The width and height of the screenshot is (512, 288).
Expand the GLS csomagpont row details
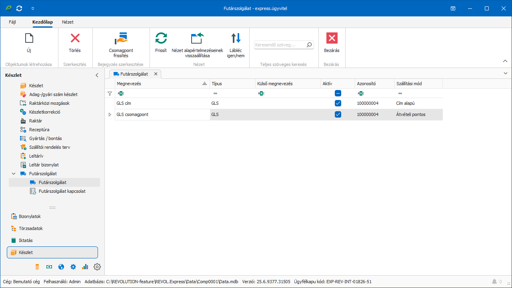point(110,115)
